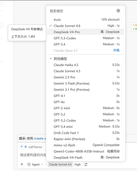Select Gemini 3 Flash (Preview) model
The width and height of the screenshot is (137, 171).
coord(86,83)
